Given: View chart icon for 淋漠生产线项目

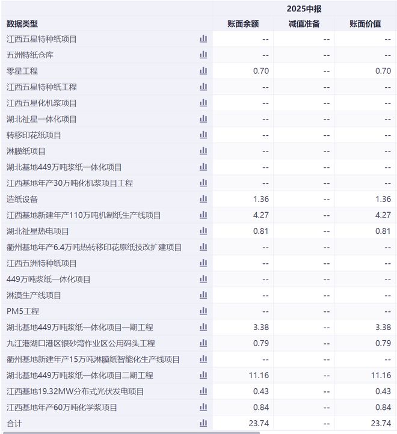Looking at the screenshot, I should (x=203, y=295).
